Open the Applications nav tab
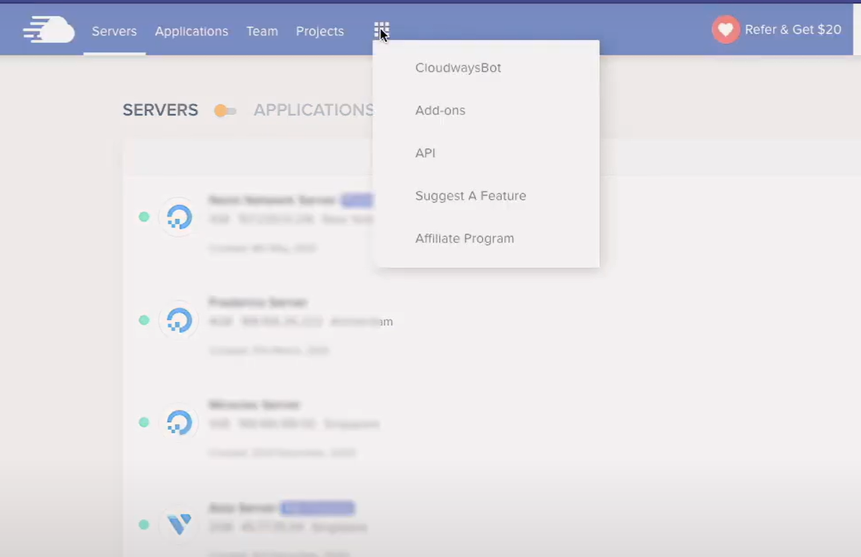 tap(192, 31)
